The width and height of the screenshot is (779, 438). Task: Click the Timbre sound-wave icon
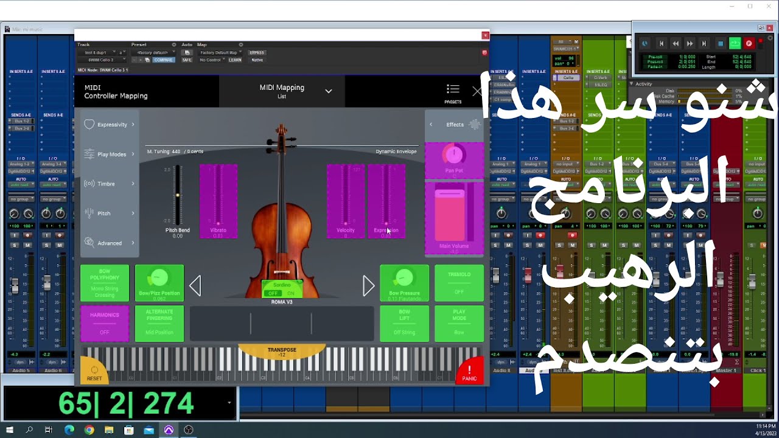tap(89, 184)
